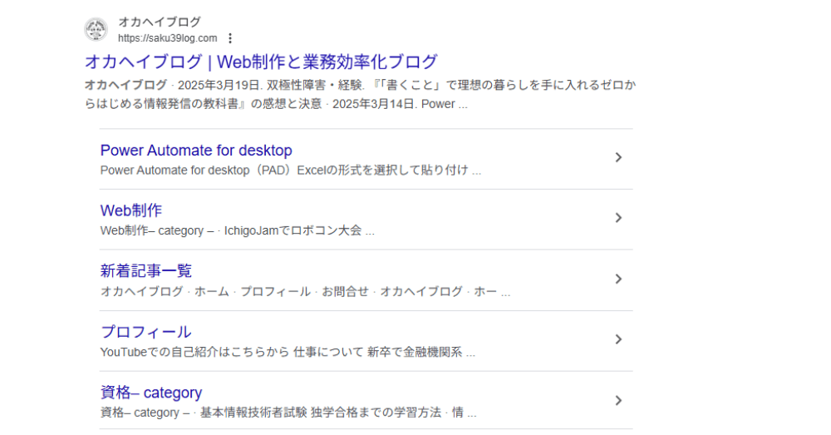The width and height of the screenshot is (831, 435).
Task: Click the chevron on the プロフィール row
Action: 617,339
